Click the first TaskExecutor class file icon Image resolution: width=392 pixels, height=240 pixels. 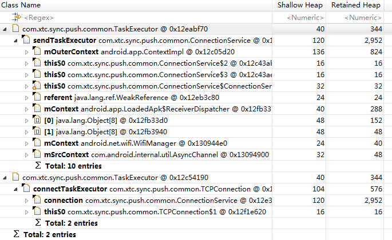[15, 29]
